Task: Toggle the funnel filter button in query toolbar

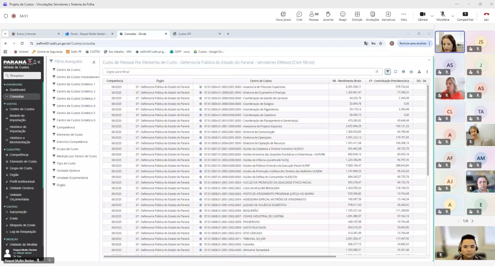Action: tap(388, 72)
